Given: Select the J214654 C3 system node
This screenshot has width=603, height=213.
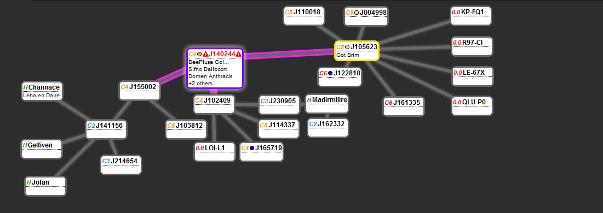Looking at the screenshot, I should 120,165.
